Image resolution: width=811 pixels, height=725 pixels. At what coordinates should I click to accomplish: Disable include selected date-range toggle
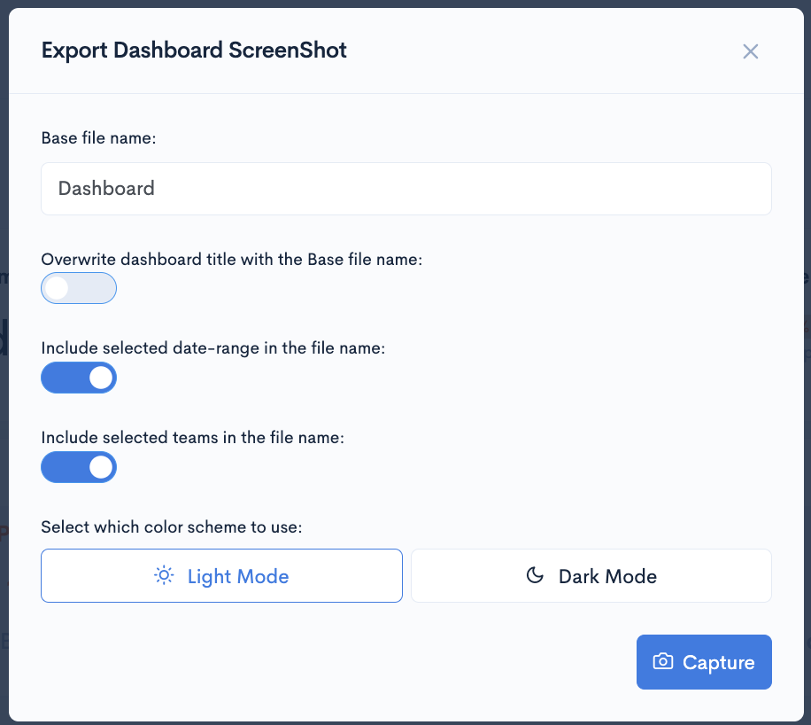point(79,378)
